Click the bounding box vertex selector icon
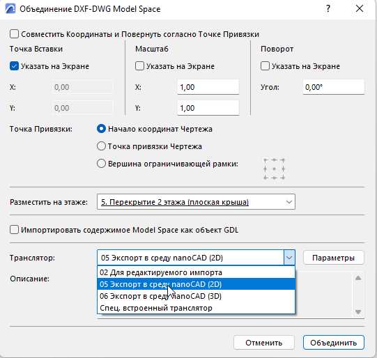 tap(274, 169)
